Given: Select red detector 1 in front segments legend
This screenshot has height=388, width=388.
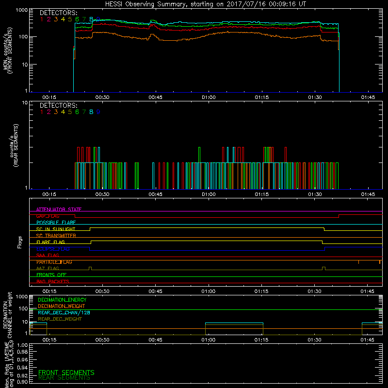Looking at the screenshot, I should point(42,19).
